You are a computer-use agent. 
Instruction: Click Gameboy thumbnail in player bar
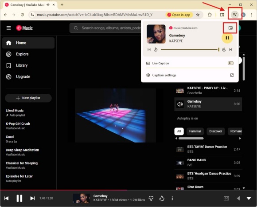pyautogui.click(x=82, y=198)
